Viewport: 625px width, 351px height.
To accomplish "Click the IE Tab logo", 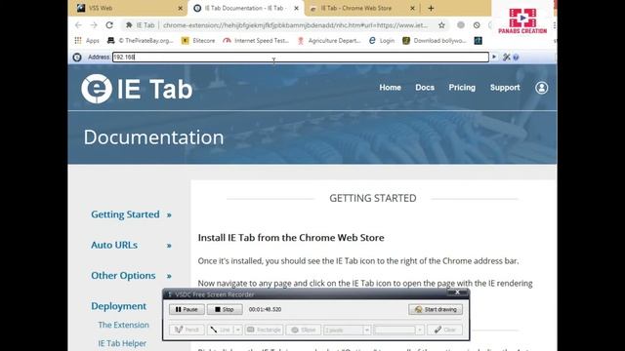I will [137, 89].
